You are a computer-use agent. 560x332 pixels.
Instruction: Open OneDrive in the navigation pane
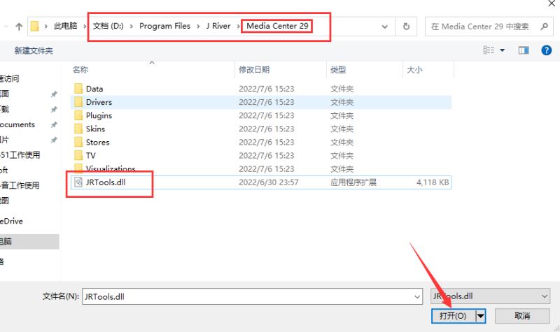click(11, 221)
